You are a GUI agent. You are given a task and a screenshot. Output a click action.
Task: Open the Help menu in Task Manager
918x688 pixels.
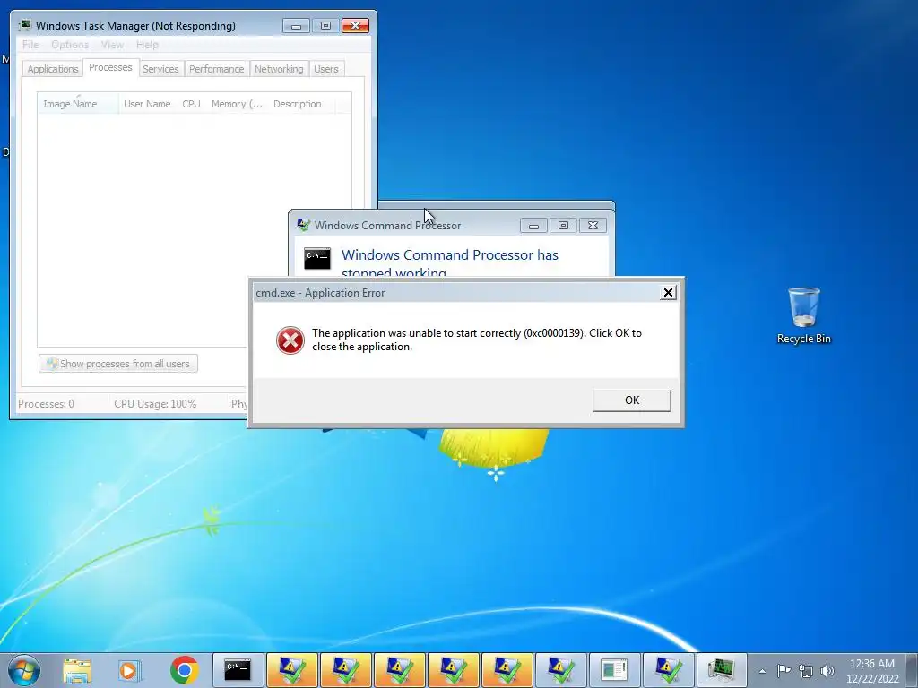(147, 45)
